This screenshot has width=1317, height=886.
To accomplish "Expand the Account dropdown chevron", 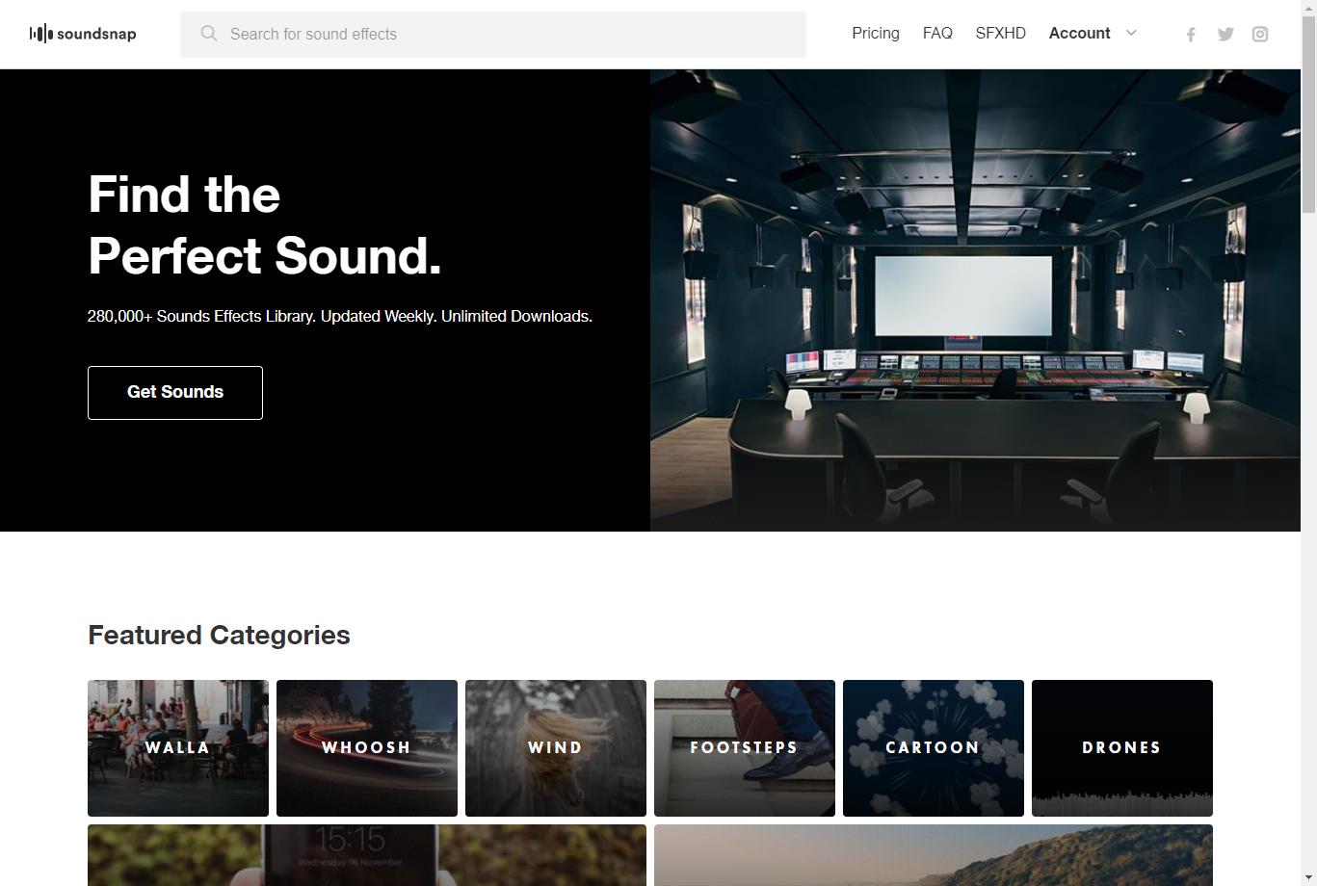I will click(1131, 33).
